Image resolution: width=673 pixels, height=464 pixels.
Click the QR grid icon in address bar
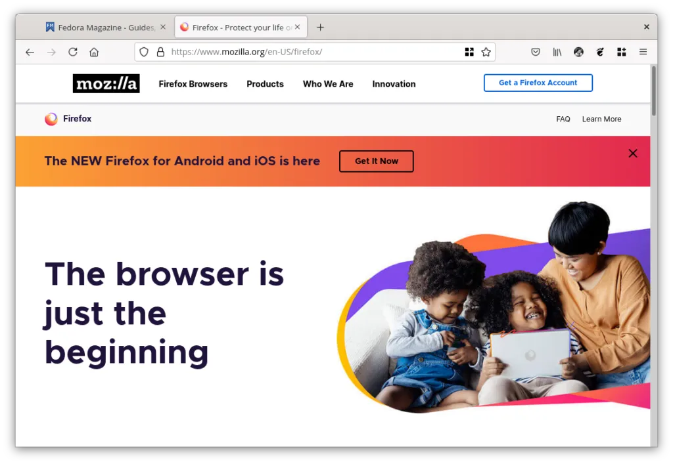tap(469, 52)
